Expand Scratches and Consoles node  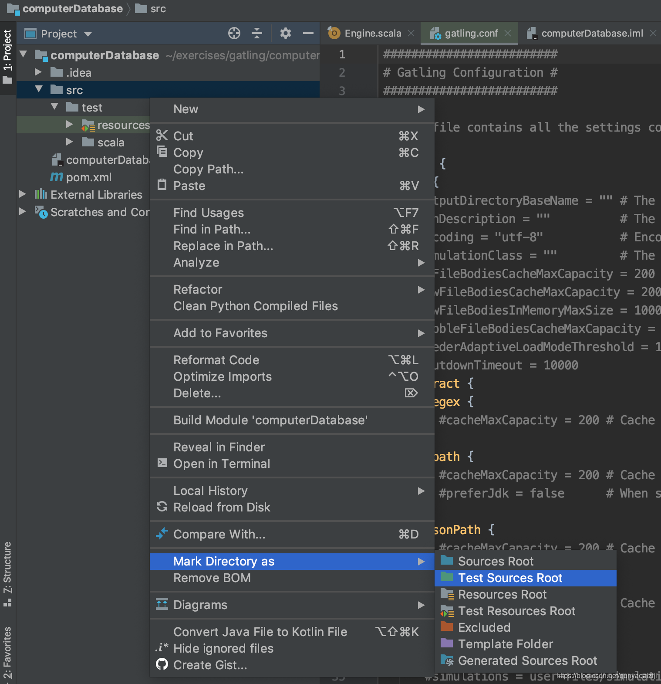[23, 211]
